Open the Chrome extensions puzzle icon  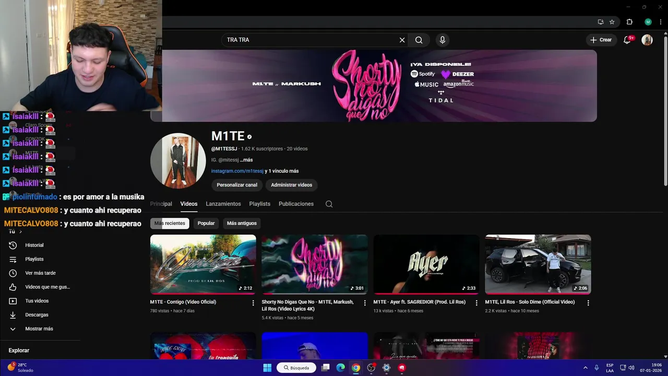[629, 22]
